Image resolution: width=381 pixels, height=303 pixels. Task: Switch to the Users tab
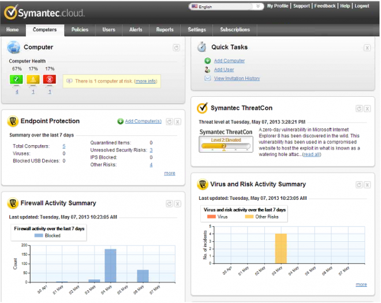(x=109, y=29)
